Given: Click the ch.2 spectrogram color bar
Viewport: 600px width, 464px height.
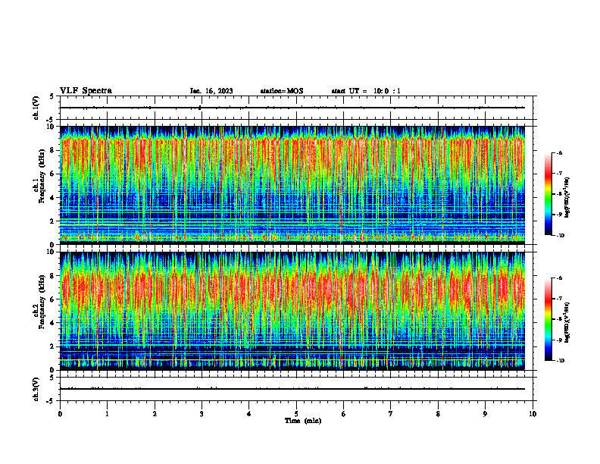Looking at the screenshot, I should [x=548, y=319].
